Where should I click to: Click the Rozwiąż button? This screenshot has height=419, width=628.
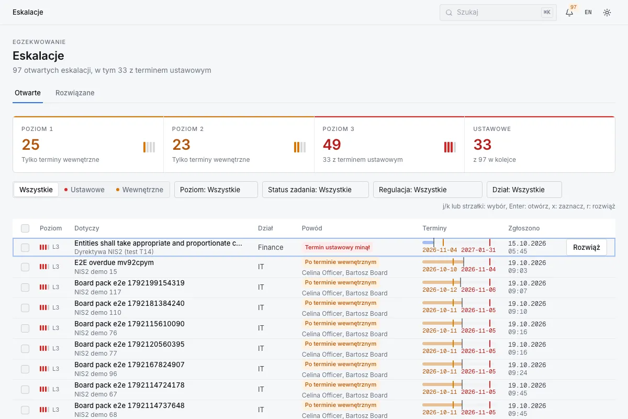(x=587, y=247)
